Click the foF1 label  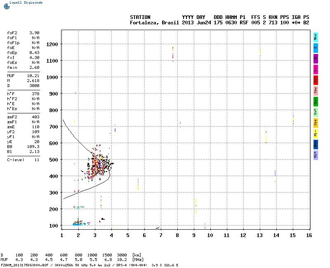click(x=12, y=38)
